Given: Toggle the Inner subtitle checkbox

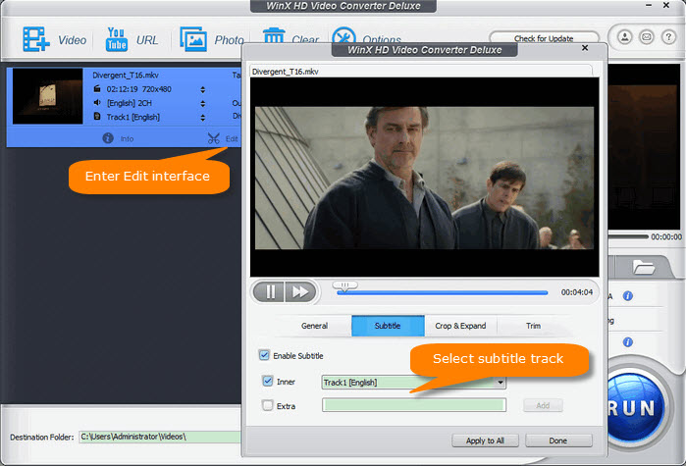Looking at the screenshot, I should tap(268, 381).
